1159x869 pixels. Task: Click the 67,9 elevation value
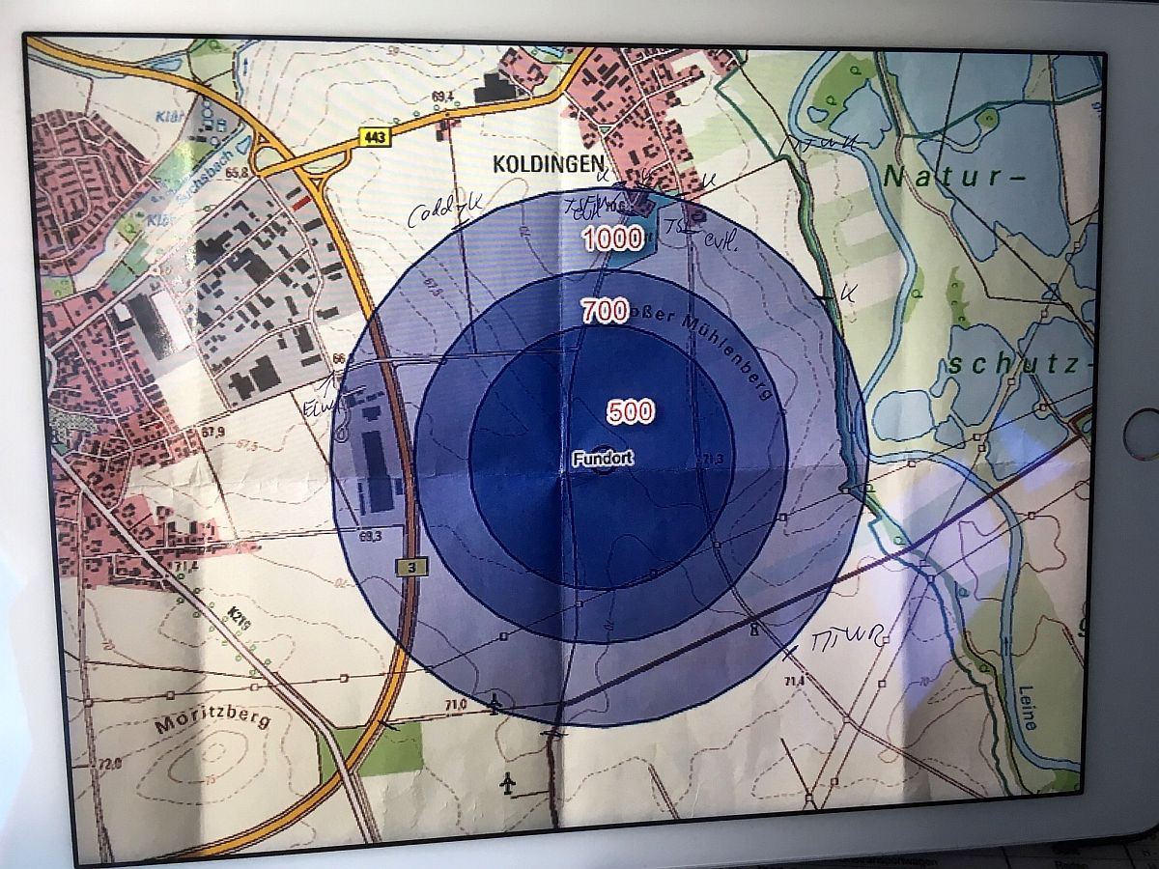point(215,432)
